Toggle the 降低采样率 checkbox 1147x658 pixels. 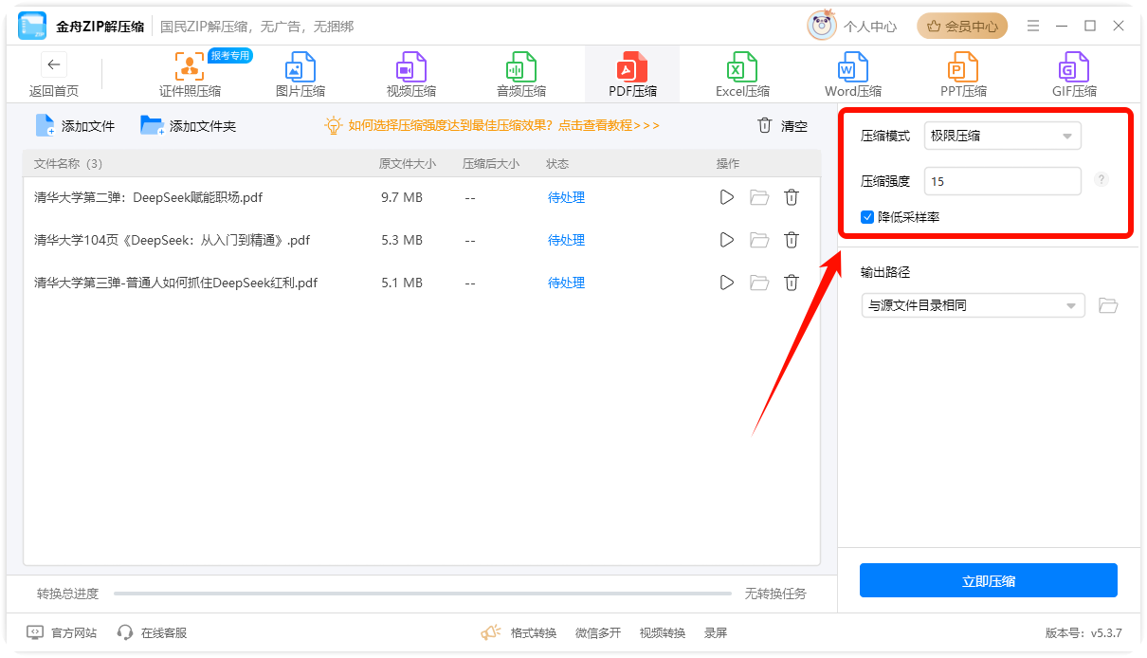[867, 217]
